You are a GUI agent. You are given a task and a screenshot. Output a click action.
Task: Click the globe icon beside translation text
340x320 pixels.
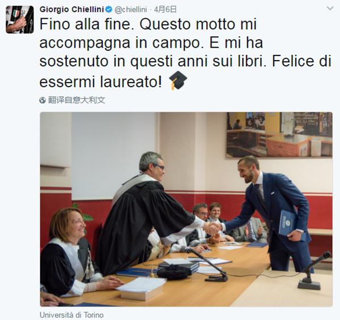pyautogui.click(x=42, y=100)
